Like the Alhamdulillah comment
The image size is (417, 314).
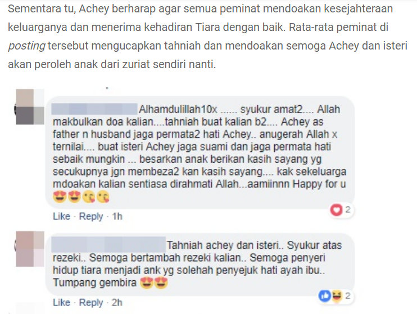click(61, 216)
